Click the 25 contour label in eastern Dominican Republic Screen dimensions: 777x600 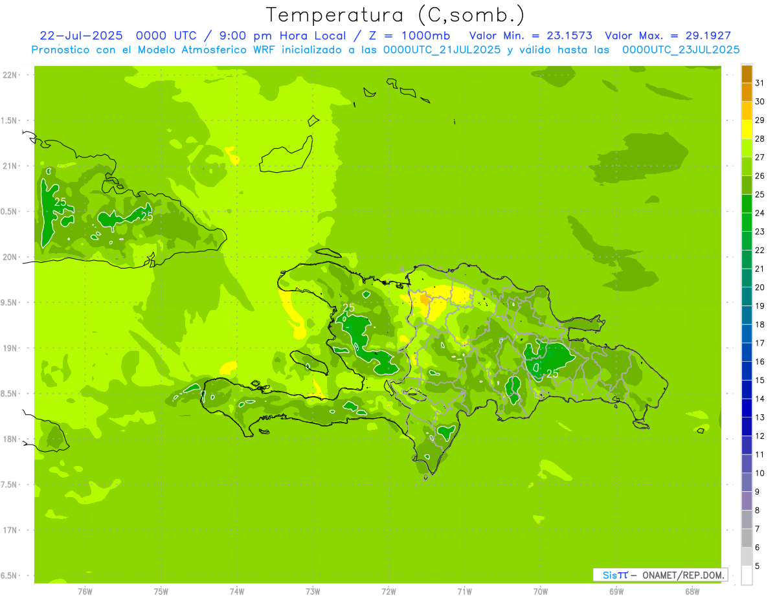[x=553, y=374]
